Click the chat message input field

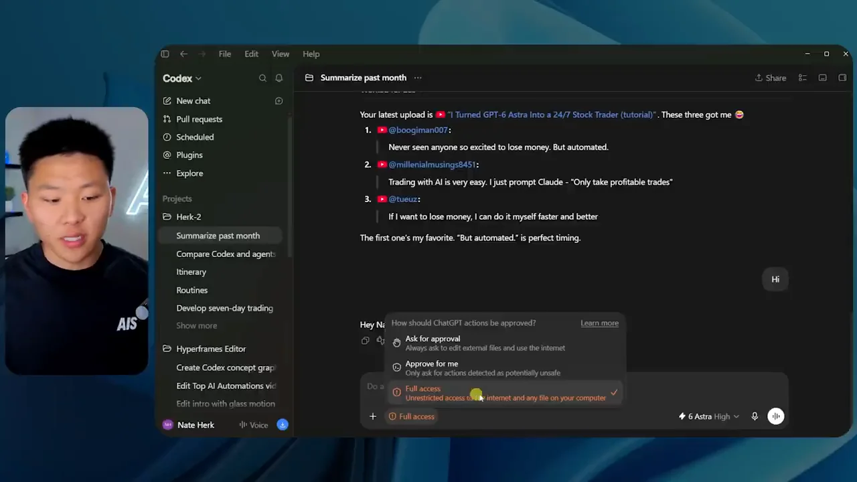[x=574, y=387]
